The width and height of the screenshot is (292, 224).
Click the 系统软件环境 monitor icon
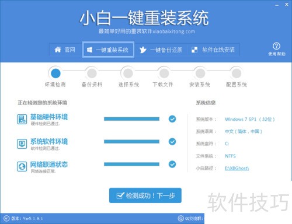[x=22, y=144]
